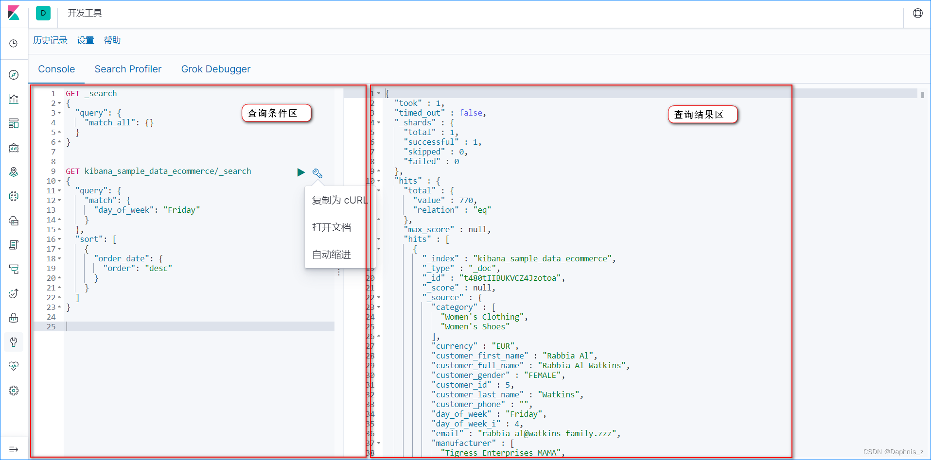Click the "timed_out" : false response line
931x460 pixels.
pyautogui.click(x=440, y=113)
